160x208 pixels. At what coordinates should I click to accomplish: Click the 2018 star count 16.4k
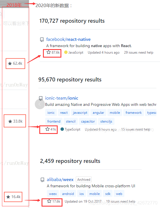click(13, 197)
